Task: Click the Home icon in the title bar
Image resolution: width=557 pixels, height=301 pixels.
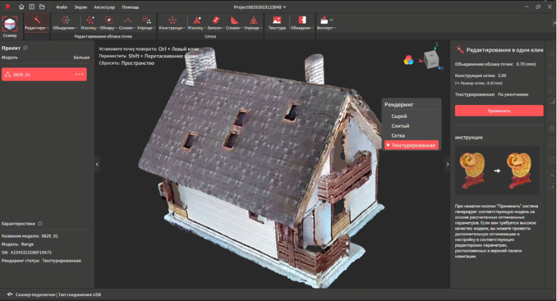Action: (22, 6)
